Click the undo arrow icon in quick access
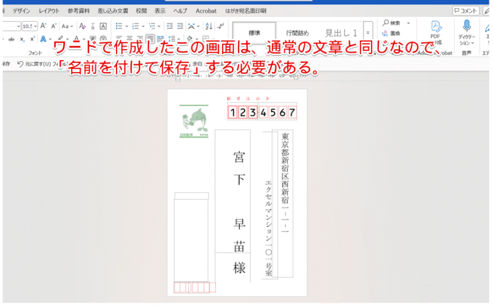Screen dimensions: 493x305 (21, 64)
